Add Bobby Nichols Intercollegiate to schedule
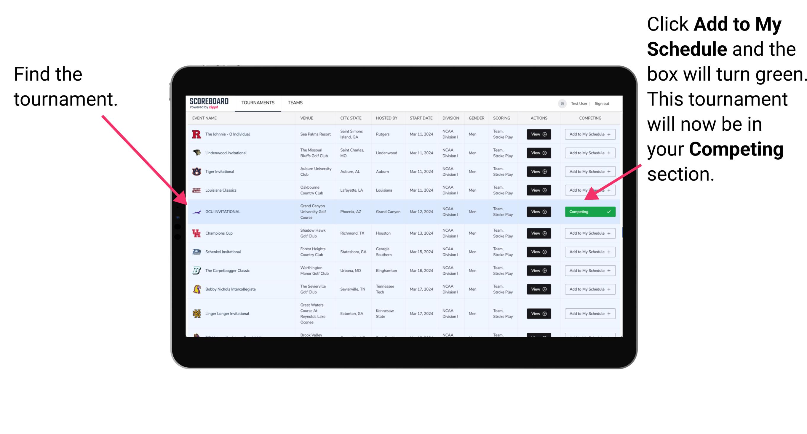The height and width of the screenshot is (434, 807). point(589,289)
